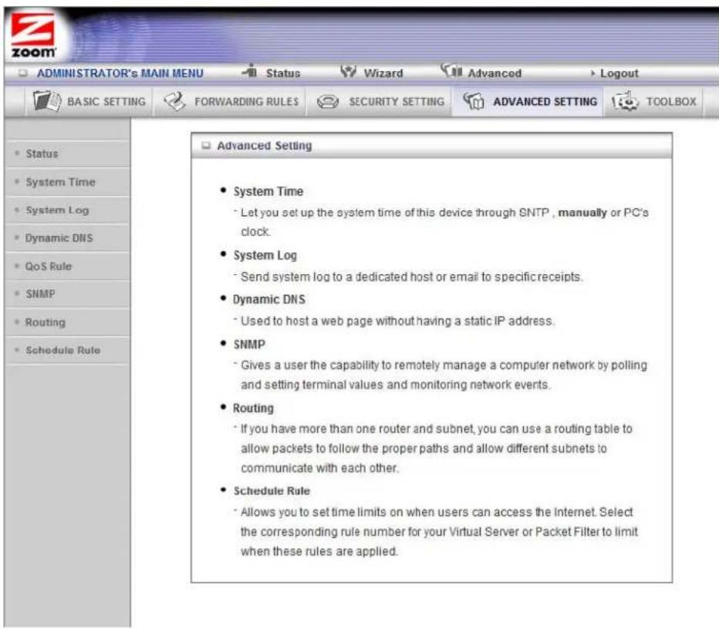Viewport: 719px width, 629px height.
Task: Select Schedule Rule in sidebar
Action: click(62, 350)
